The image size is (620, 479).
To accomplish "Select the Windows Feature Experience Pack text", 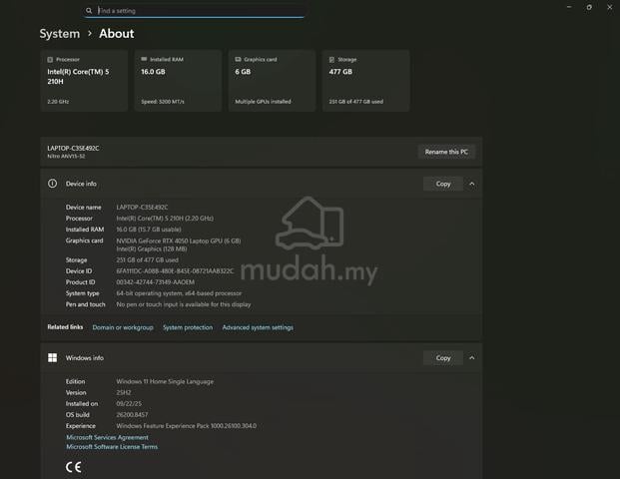I will [187, 426].
